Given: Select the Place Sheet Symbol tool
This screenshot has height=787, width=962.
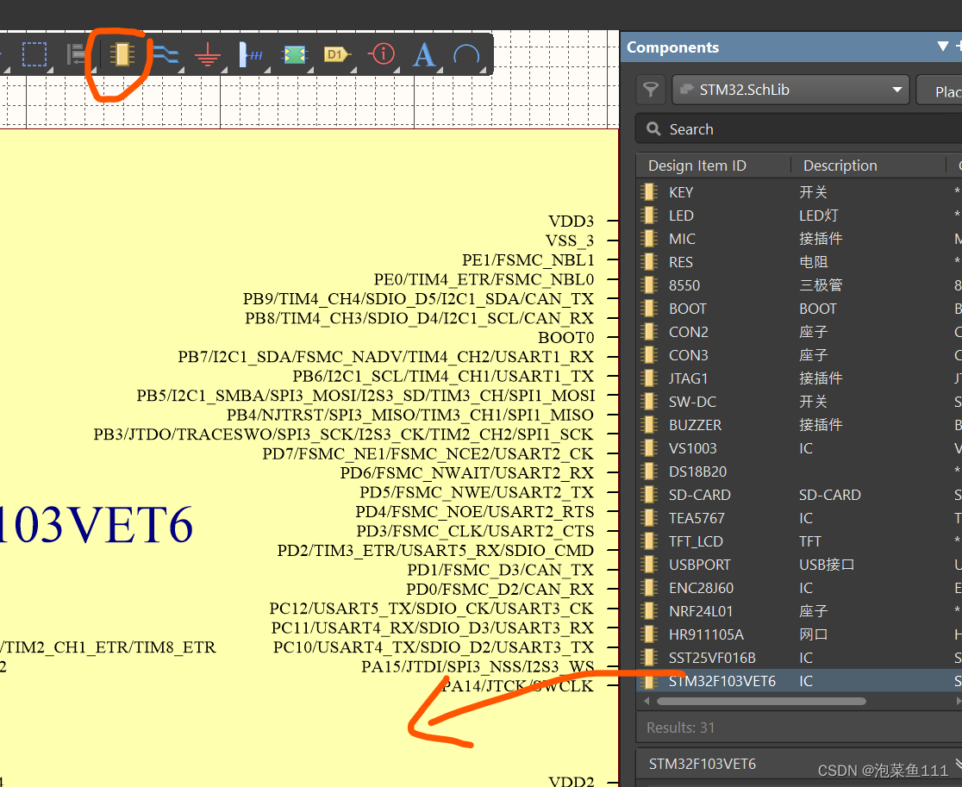Looking at the screenshot, I should pyautogui.click(x=294, y=54).
